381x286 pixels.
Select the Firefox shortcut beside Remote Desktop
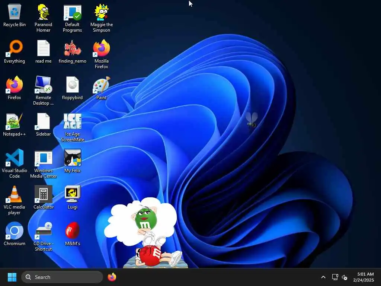[15, 88]
